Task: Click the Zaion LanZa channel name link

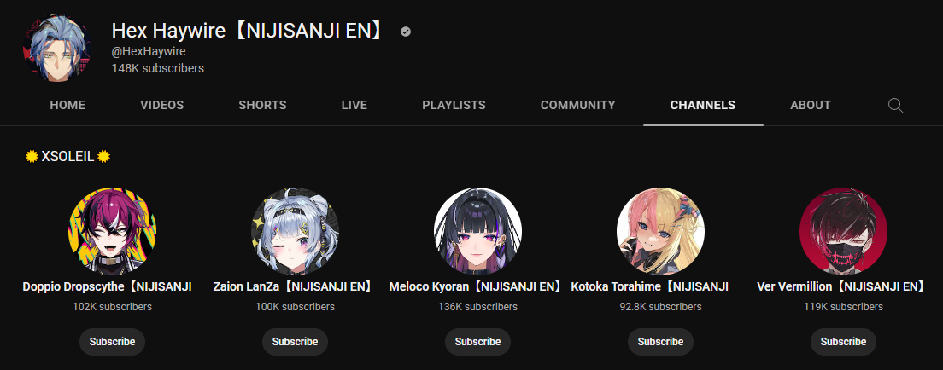Action: pos(293,286)
